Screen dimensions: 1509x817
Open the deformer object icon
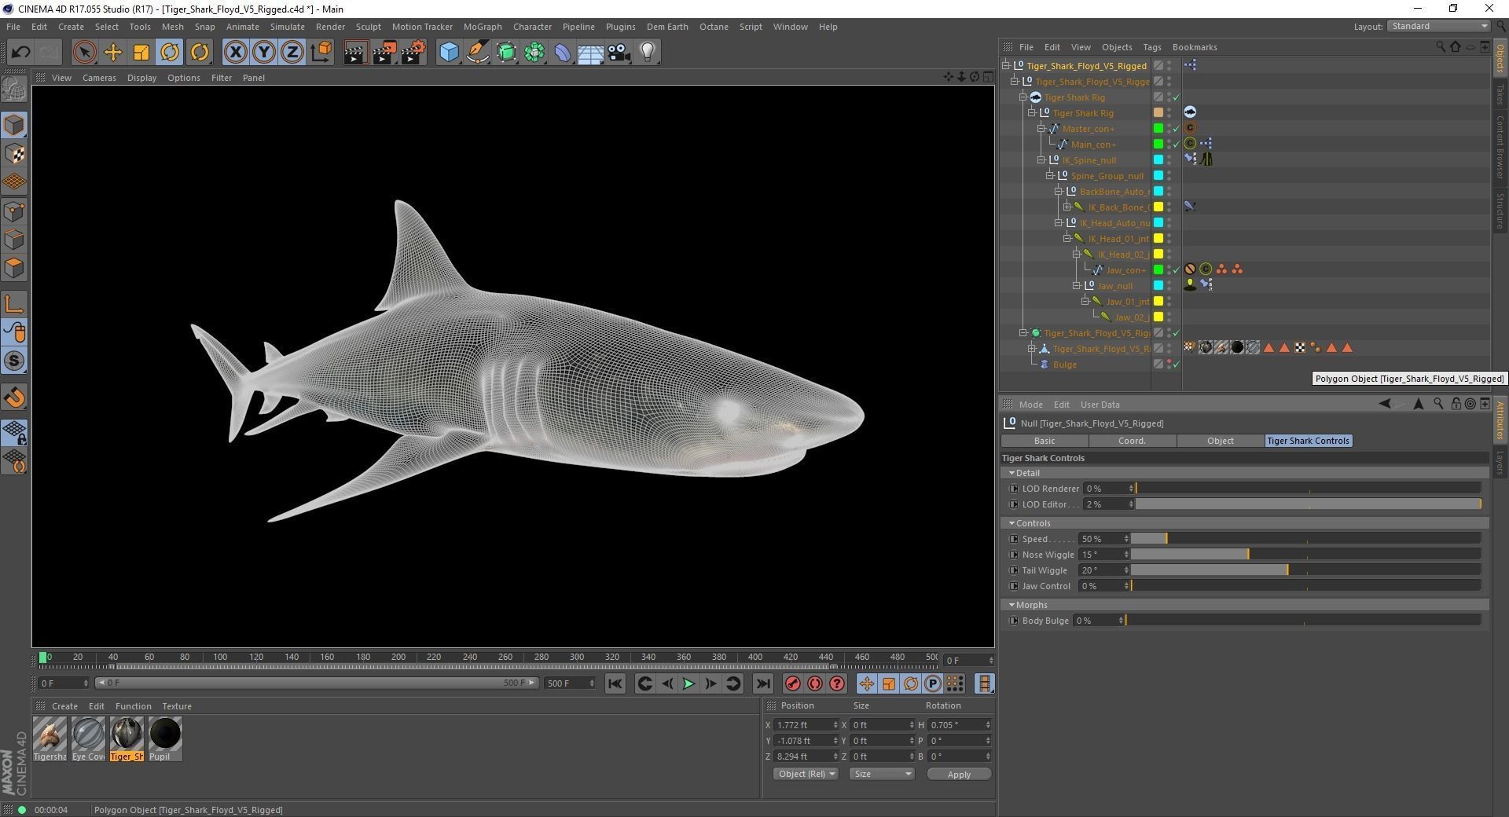pyautogui.click(x=563, y=53)
